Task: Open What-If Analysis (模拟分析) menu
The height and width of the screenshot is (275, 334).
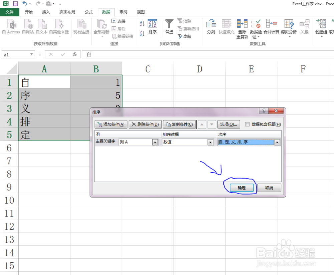Action: pos(289,28)
